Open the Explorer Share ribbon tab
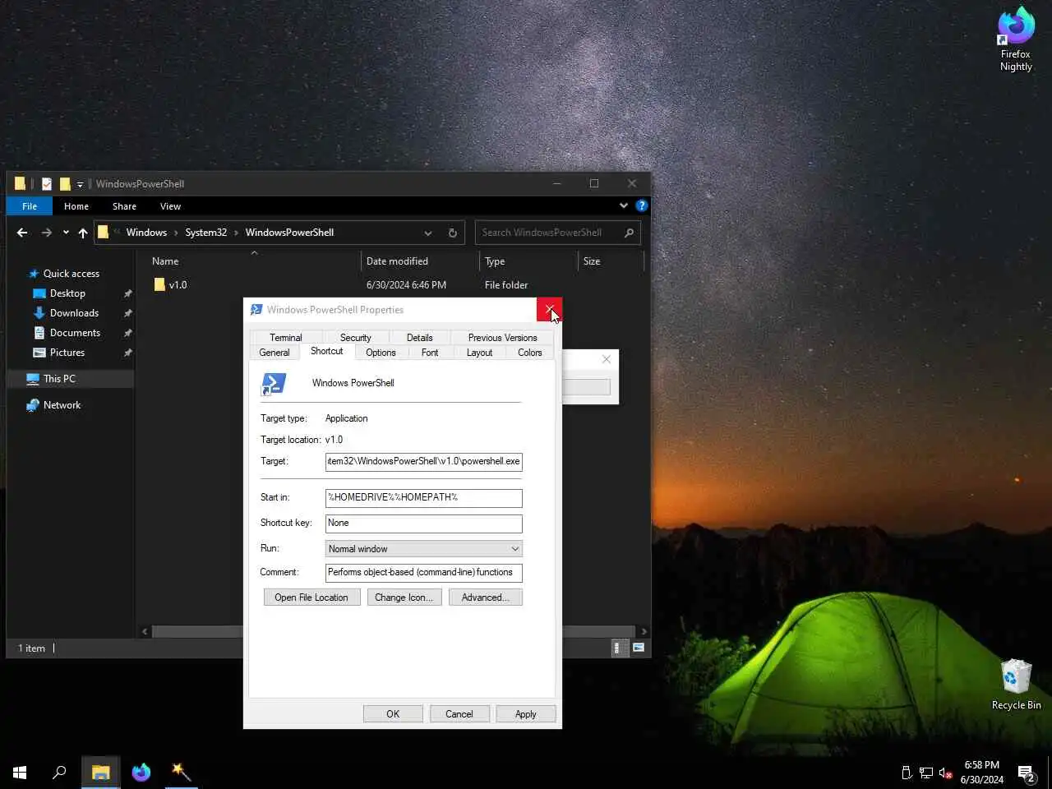The image size is (1052, 789). tap(124, 206)
